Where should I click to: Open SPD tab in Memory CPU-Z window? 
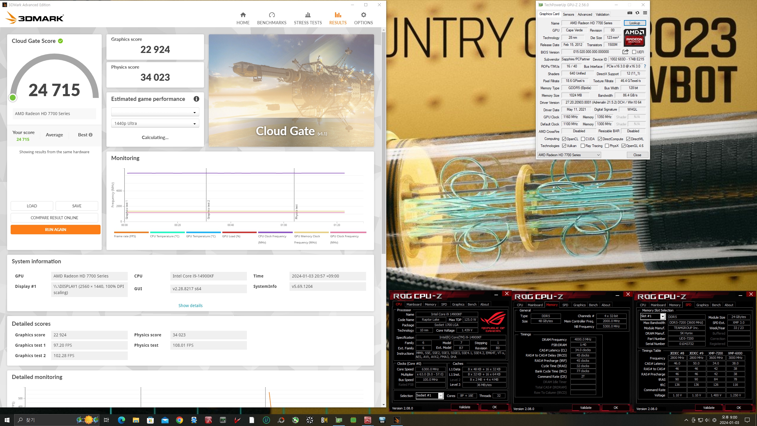(565, 305)
